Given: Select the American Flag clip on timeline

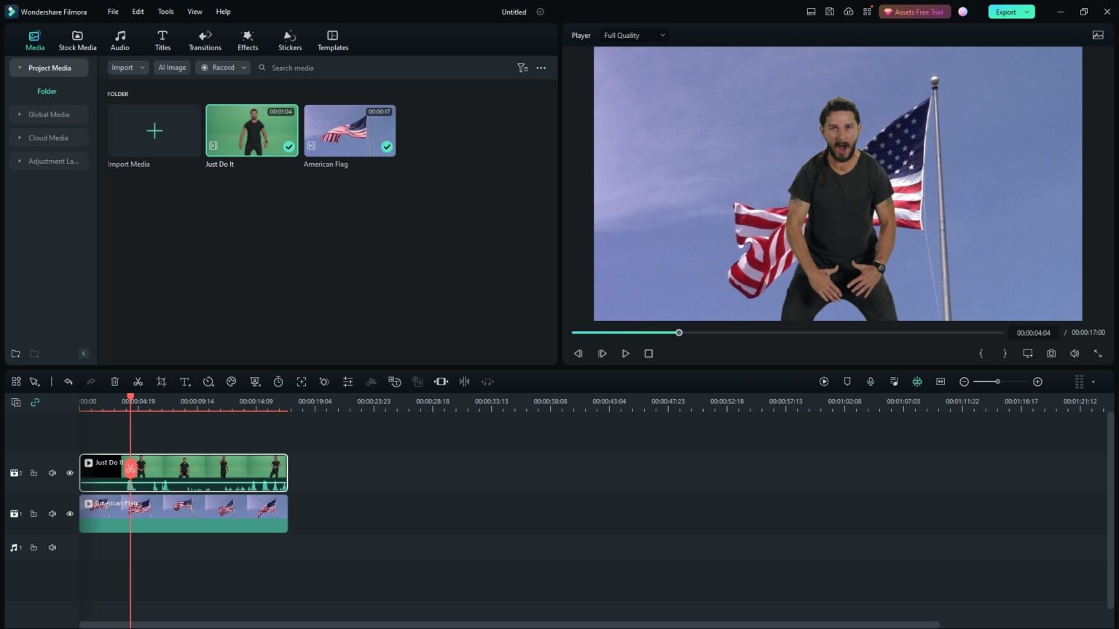Looking at the screenshot, I should coord(184,513).
